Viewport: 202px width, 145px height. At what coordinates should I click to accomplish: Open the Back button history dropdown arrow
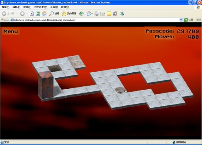click(17, 14)
